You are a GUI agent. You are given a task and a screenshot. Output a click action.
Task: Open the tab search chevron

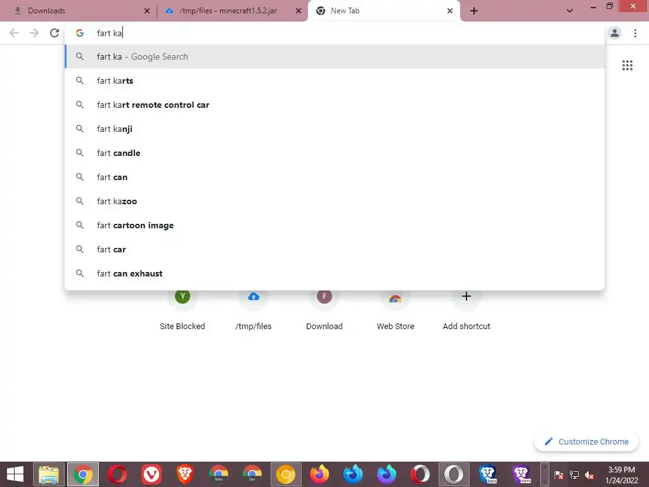[x=570, y=11]
